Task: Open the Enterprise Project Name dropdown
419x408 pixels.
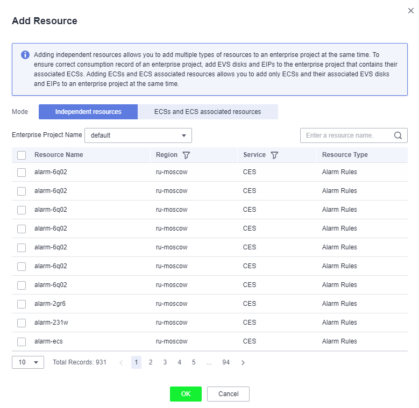Action: 138,135
